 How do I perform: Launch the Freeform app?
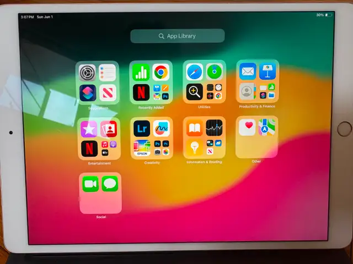(162, 128)
